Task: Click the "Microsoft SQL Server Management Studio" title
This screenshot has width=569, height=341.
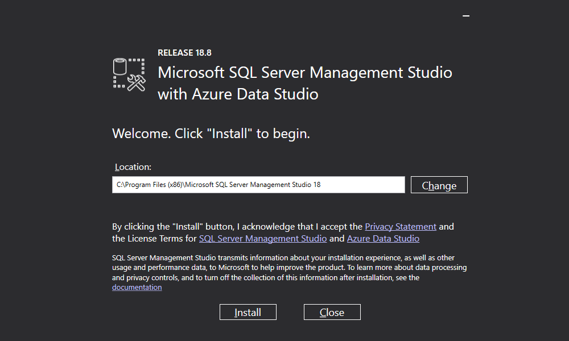Action: pos(305,73)
